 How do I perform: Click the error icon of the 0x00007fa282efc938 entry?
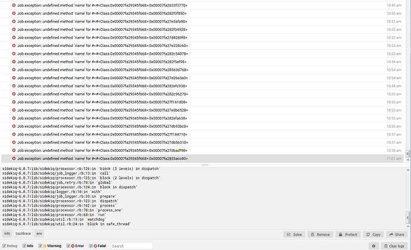click(14, 86)
